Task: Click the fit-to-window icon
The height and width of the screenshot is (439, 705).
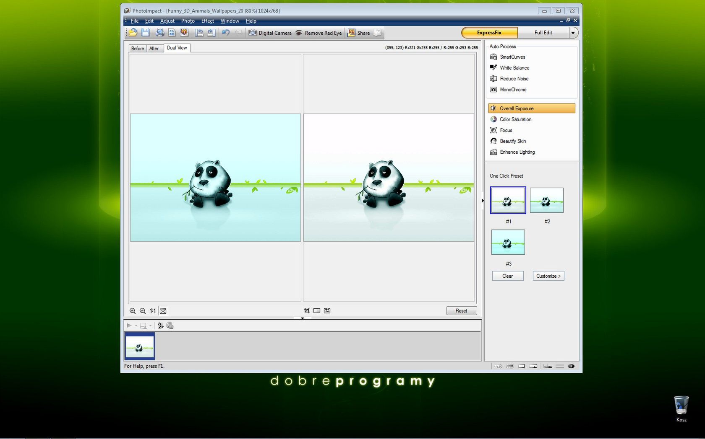Action: (163, 311)
